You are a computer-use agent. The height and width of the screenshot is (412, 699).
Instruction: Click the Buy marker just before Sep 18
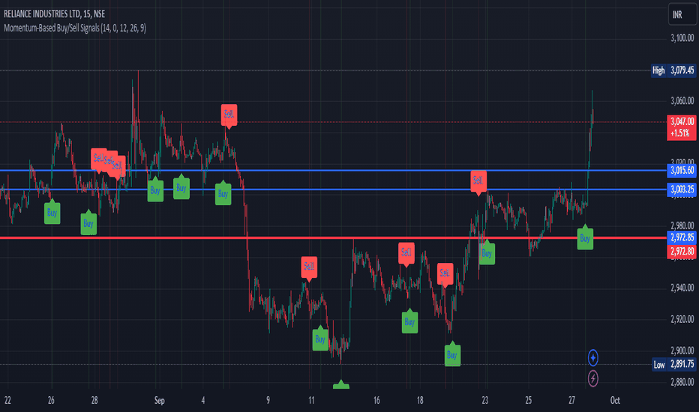409,321
